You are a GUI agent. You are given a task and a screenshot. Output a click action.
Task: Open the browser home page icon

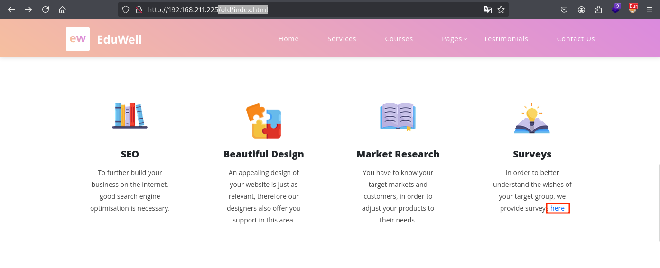[x=63, y=9]
